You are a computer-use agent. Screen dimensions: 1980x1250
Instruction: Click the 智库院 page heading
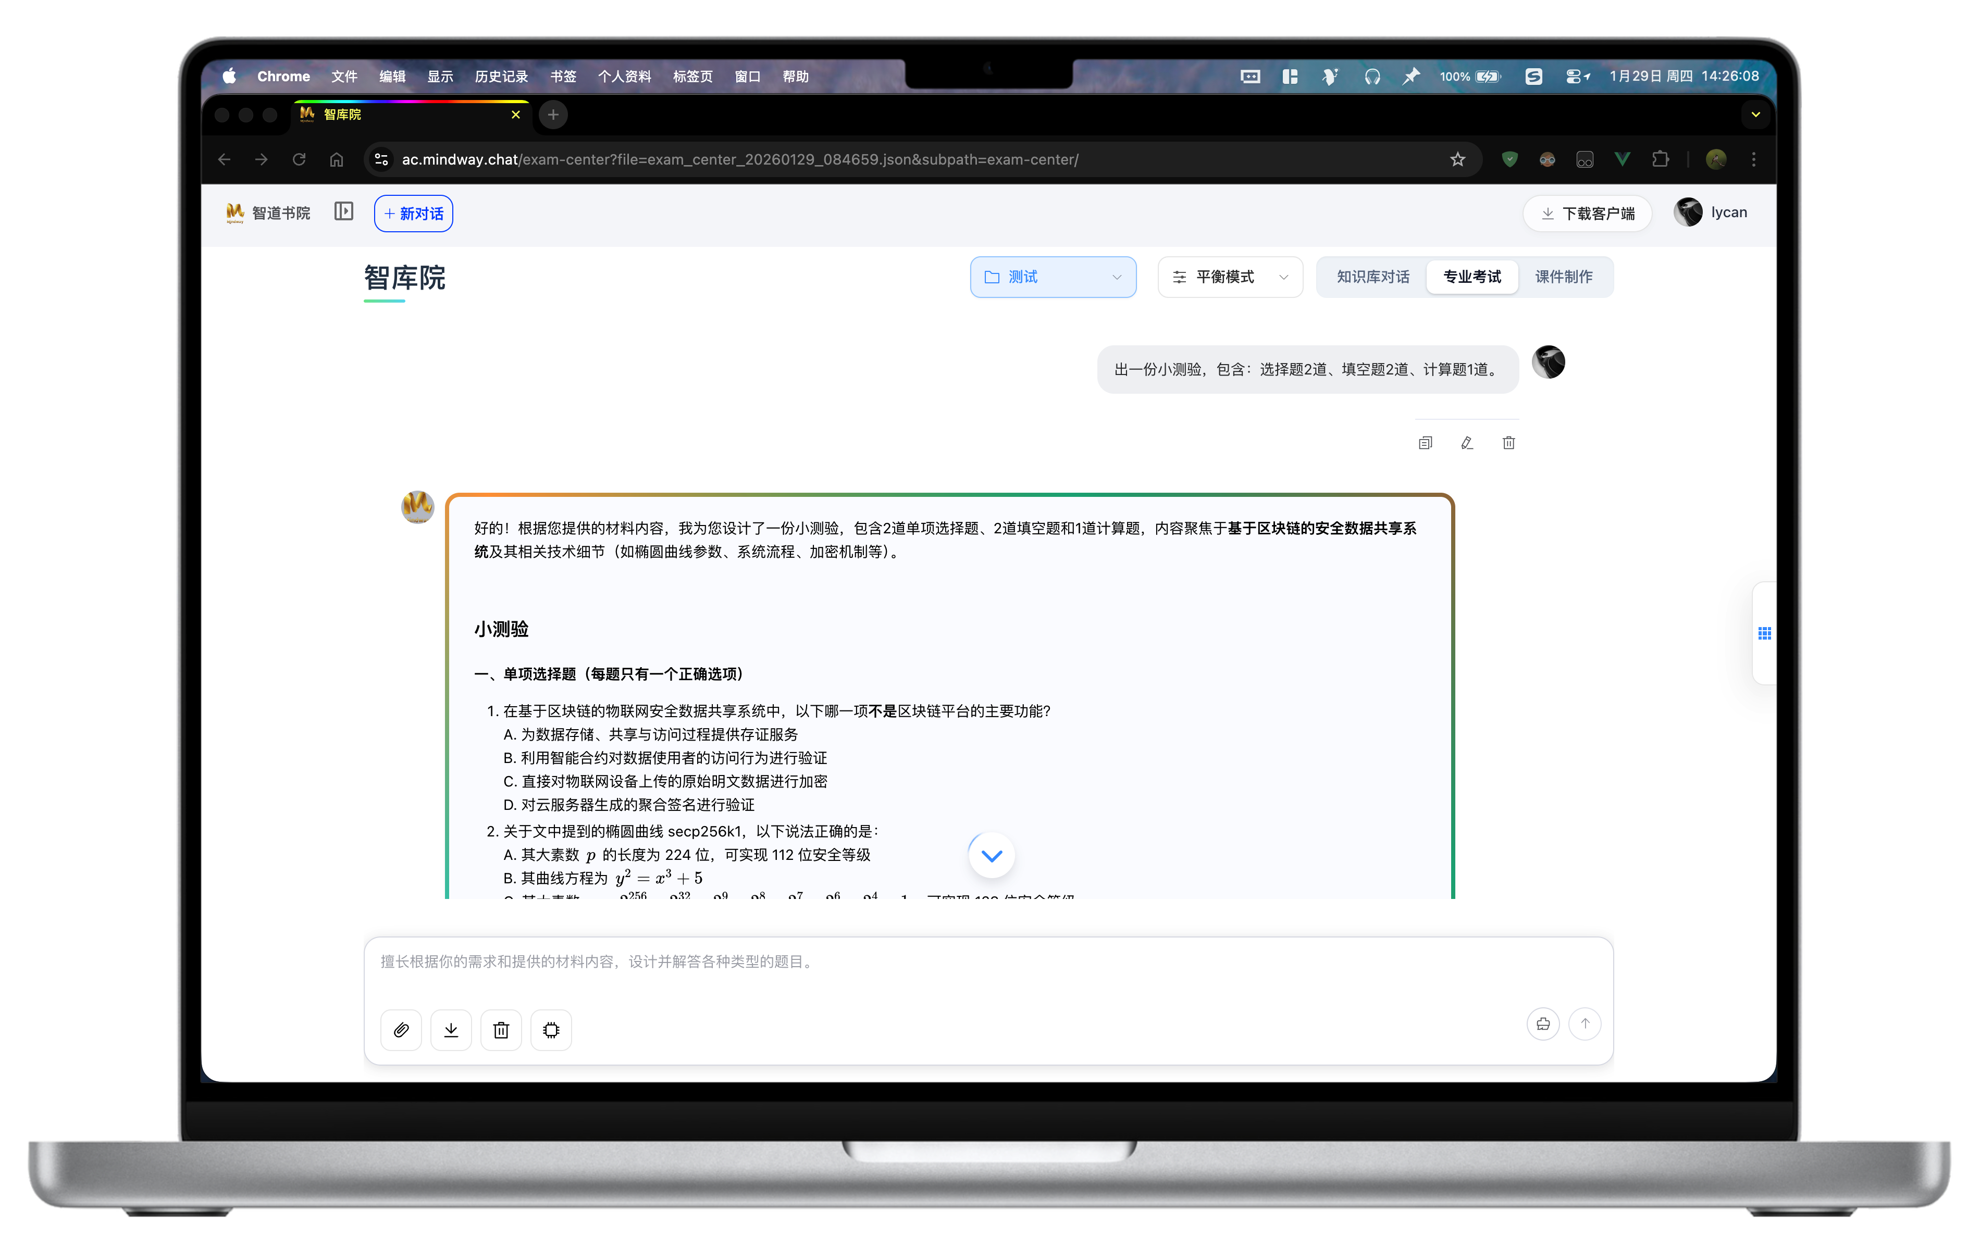(404, 278)
